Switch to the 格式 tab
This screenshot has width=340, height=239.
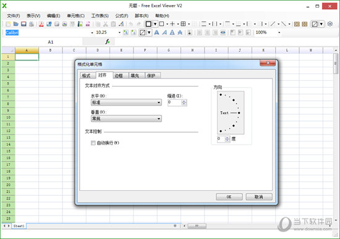tap(87, 75)
